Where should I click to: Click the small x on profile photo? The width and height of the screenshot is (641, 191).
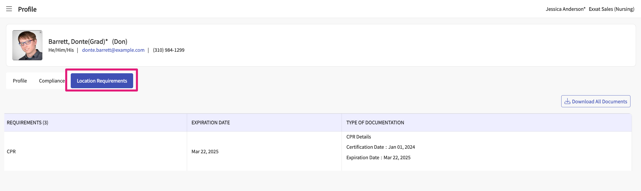40,32
